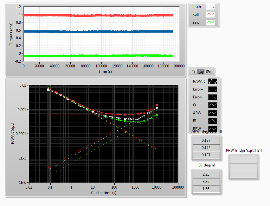Open the Pitch plot style icon

tap(210, 7)
